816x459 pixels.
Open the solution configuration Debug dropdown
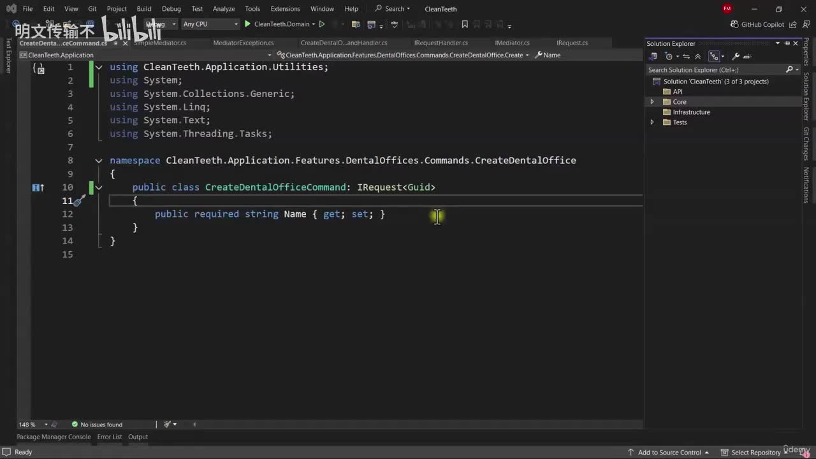pos(161,24)
